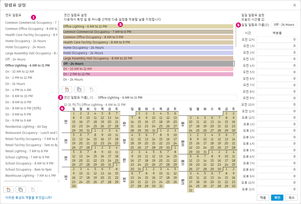Image resolution: width=301 pixels, height=204 pixels.
Task: Click day 14 in the 2월 calendar
Action: (x=88, y=139)
